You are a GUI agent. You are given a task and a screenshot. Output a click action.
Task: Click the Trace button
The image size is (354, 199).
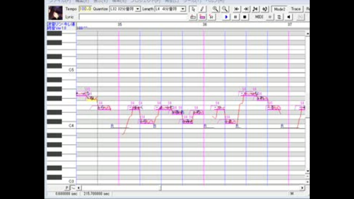(295, 9)
